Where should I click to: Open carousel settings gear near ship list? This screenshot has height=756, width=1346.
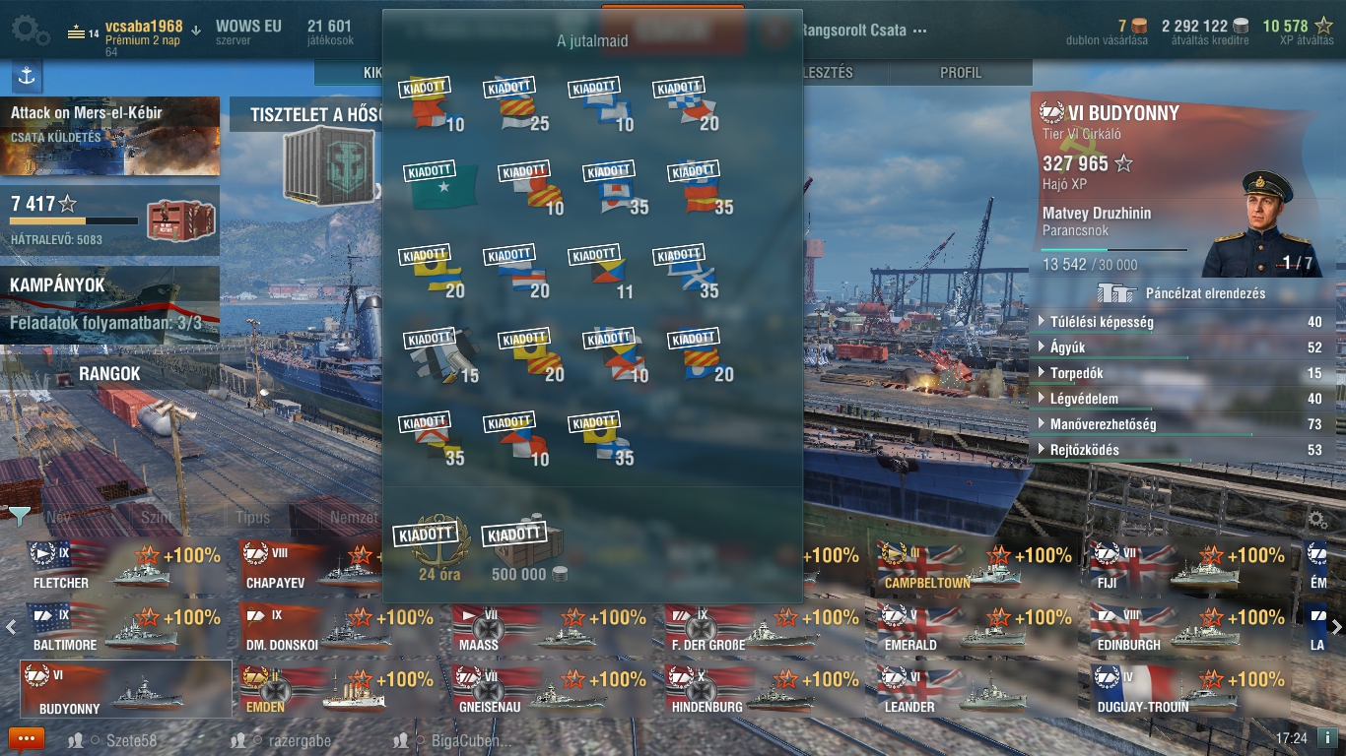pos(1317,520)
